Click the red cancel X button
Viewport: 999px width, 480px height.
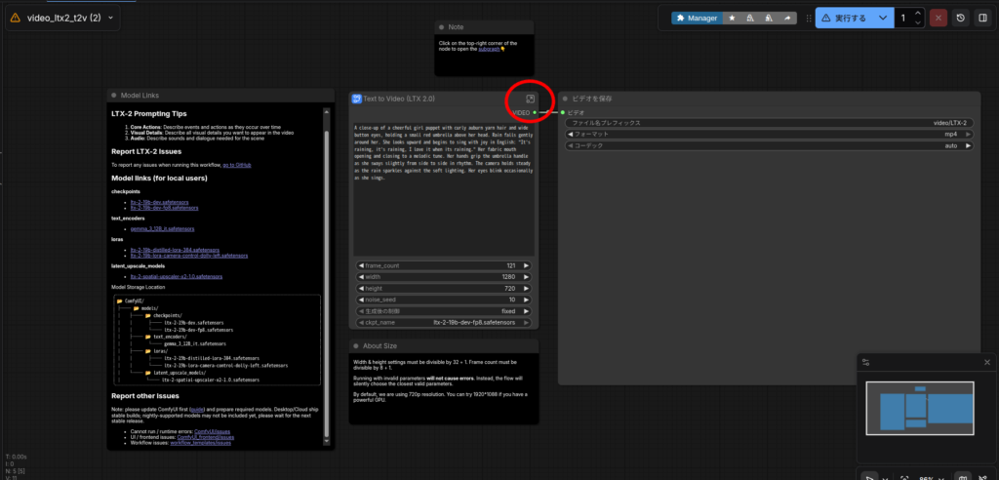click(938, 18)
